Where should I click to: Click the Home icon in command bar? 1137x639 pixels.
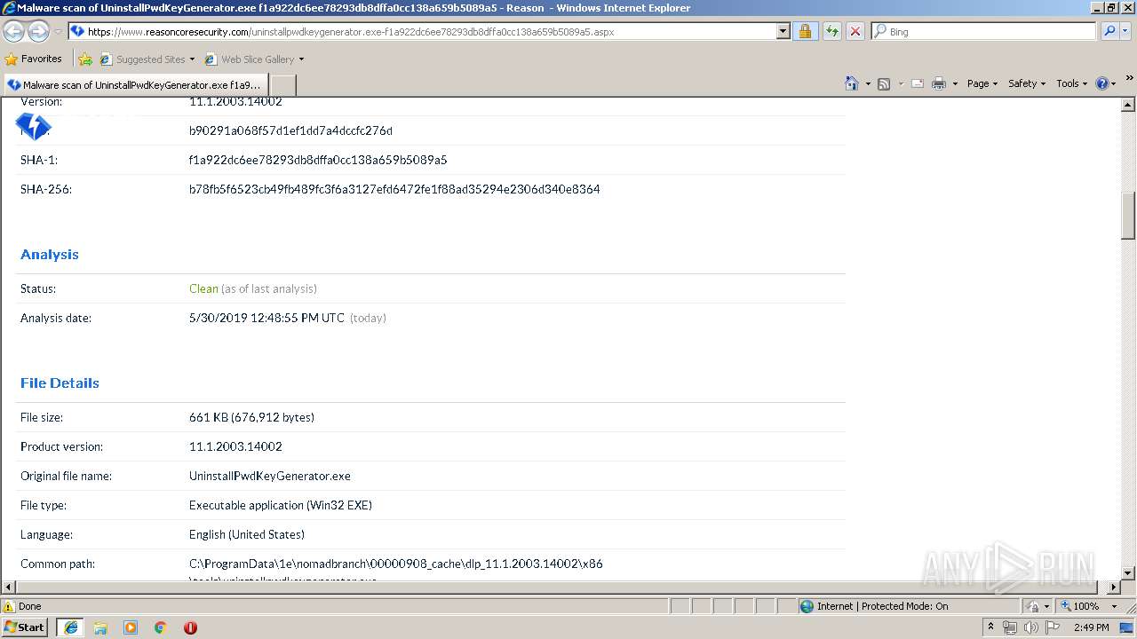(852, 83)
